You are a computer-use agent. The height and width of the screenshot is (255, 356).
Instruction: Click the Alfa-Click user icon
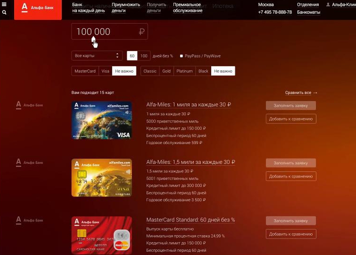[x=328, y=5]
